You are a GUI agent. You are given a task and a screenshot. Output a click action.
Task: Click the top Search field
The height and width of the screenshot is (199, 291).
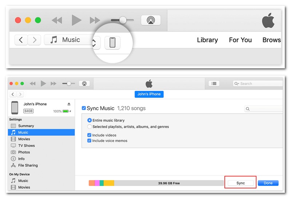click(x=258, y=84)
